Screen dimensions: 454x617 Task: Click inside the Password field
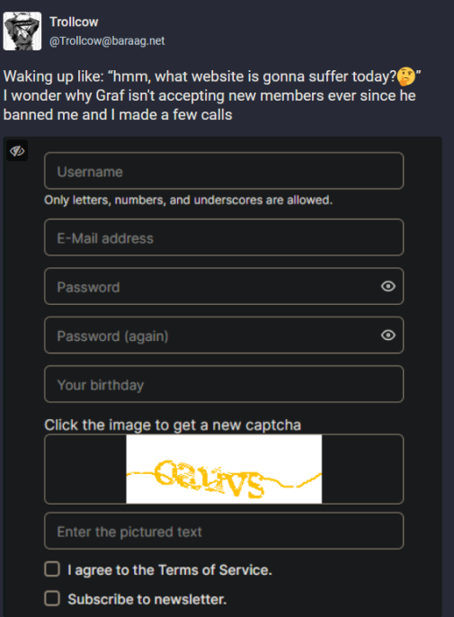click(224, 286)
